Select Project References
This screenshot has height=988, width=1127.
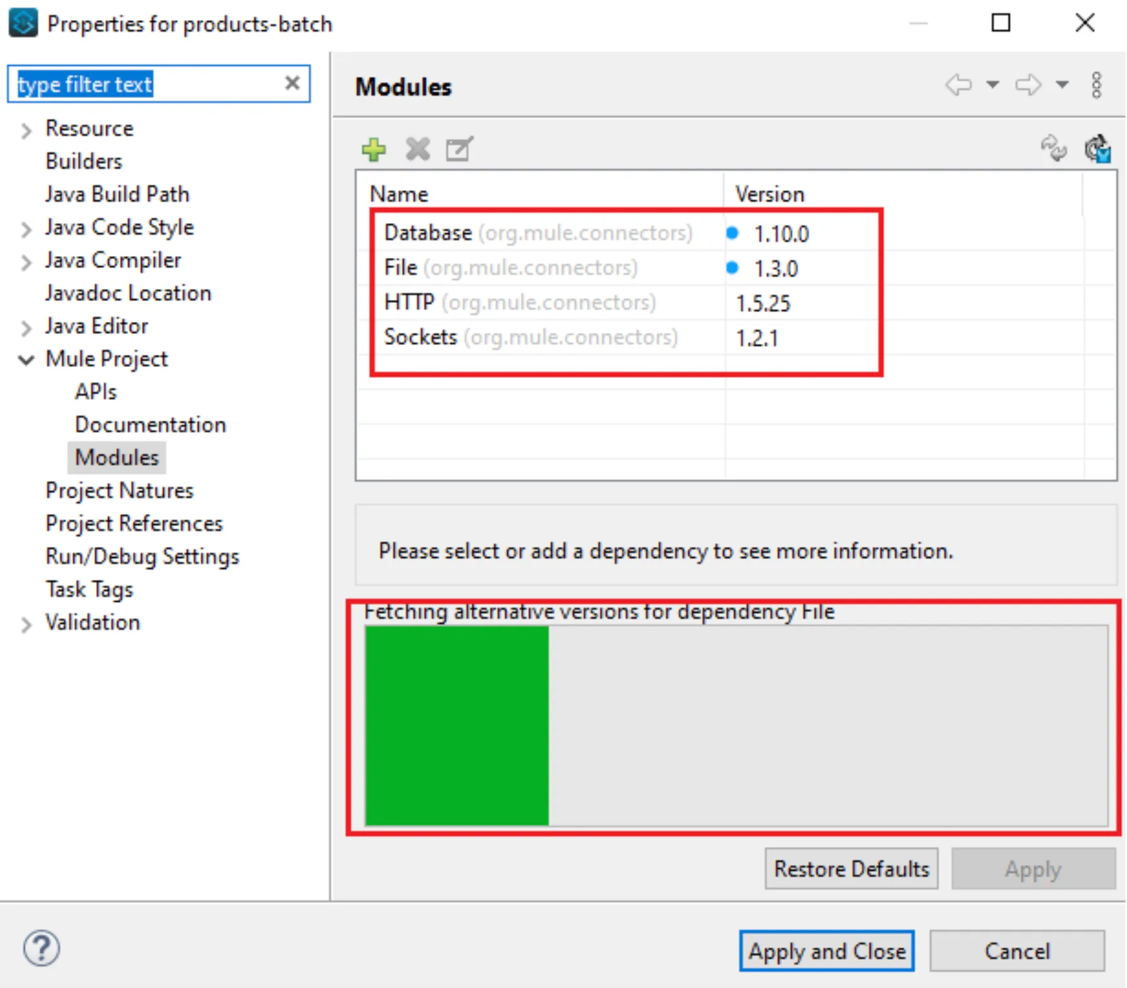(134, 524)
